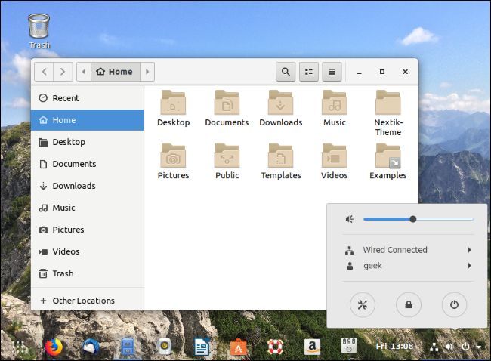491x361 pixels.
Task: Launch Firefox from the dock
Action: tap(54, 347)
